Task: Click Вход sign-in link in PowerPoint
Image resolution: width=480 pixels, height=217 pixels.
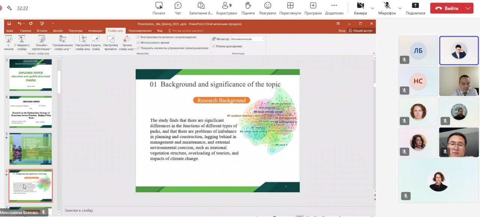Action: pos(342,31)
